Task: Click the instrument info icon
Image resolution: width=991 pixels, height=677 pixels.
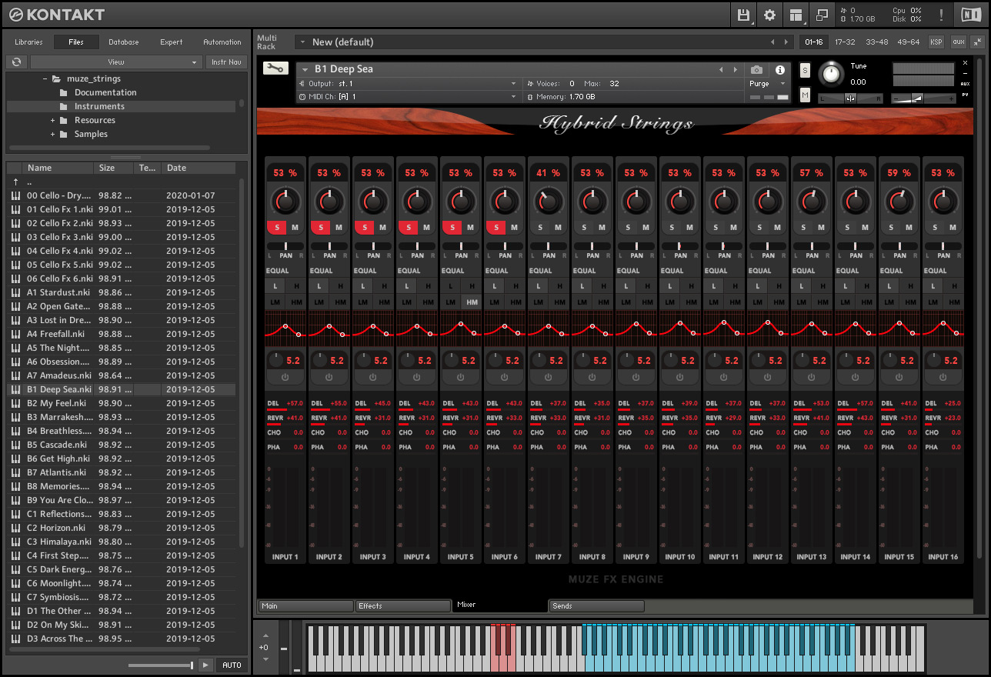Action: (x=779, y=70)
